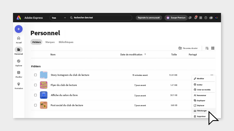
Task: Click the blue plus create button
Action: (x=18, y=29)
